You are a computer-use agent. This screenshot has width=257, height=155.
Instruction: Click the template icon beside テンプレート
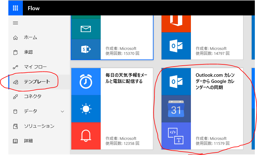pyautogui.click(x=15, y=82)
